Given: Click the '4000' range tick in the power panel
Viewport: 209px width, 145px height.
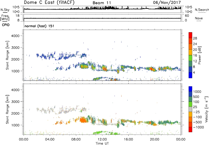Looking at the screenshot, I should tap(15, 36).
